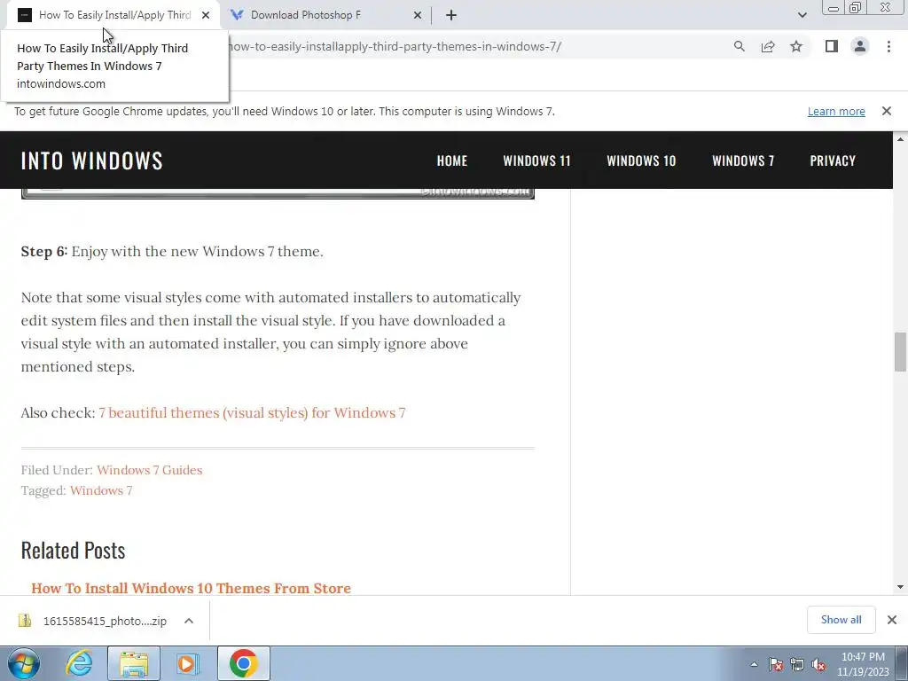Open Learn more about Chrome updates
This screenshot has height=681, width=908.
(836, 111)
